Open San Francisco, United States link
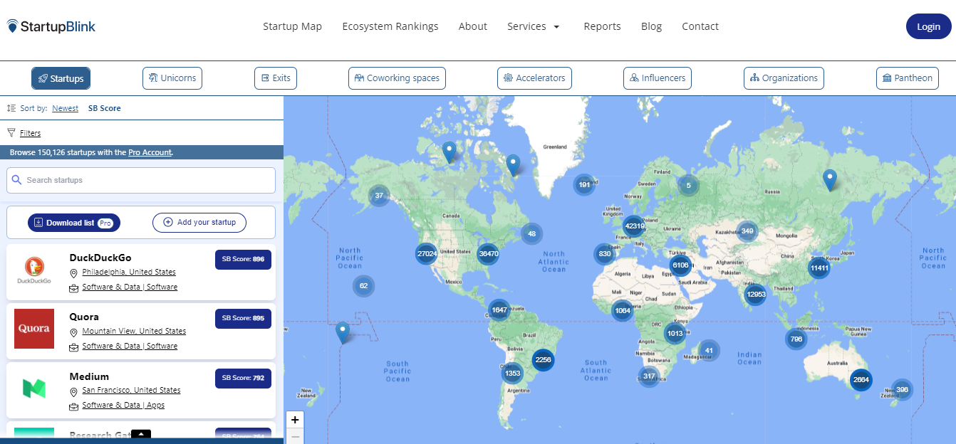The height and width of the screenshot is (444, 956). click(131, 391)
